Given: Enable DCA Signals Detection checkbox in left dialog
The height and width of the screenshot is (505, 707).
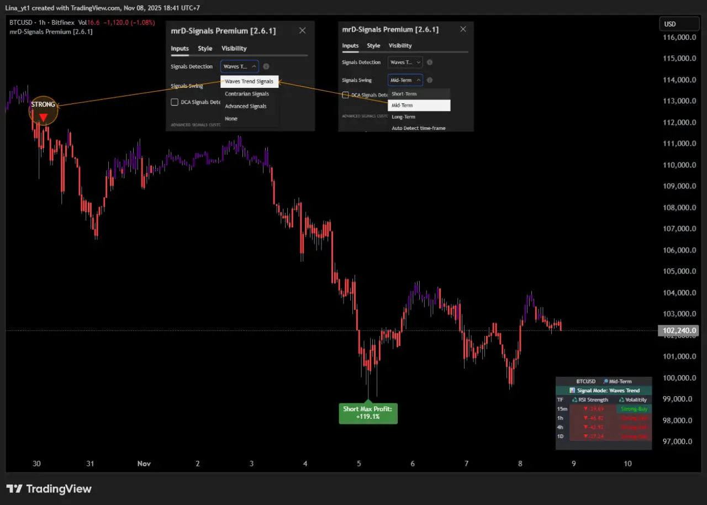Looking at the screenshot, I should [x=175, y=102].
